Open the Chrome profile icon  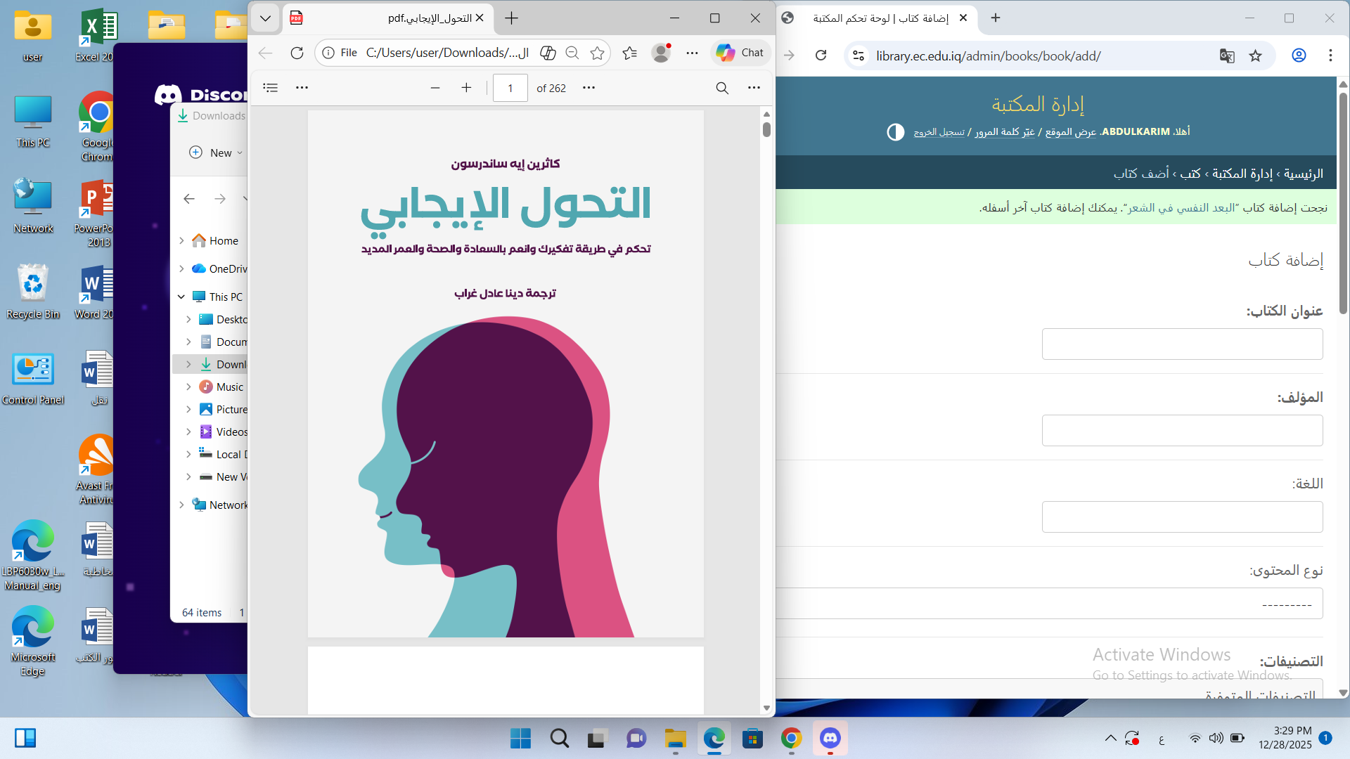(1299, 56)
